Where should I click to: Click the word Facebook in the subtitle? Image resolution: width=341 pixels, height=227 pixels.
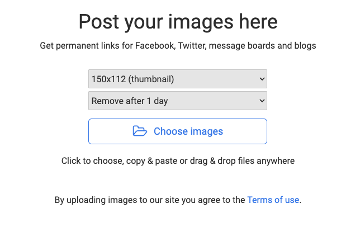click(x=155, y=46)
